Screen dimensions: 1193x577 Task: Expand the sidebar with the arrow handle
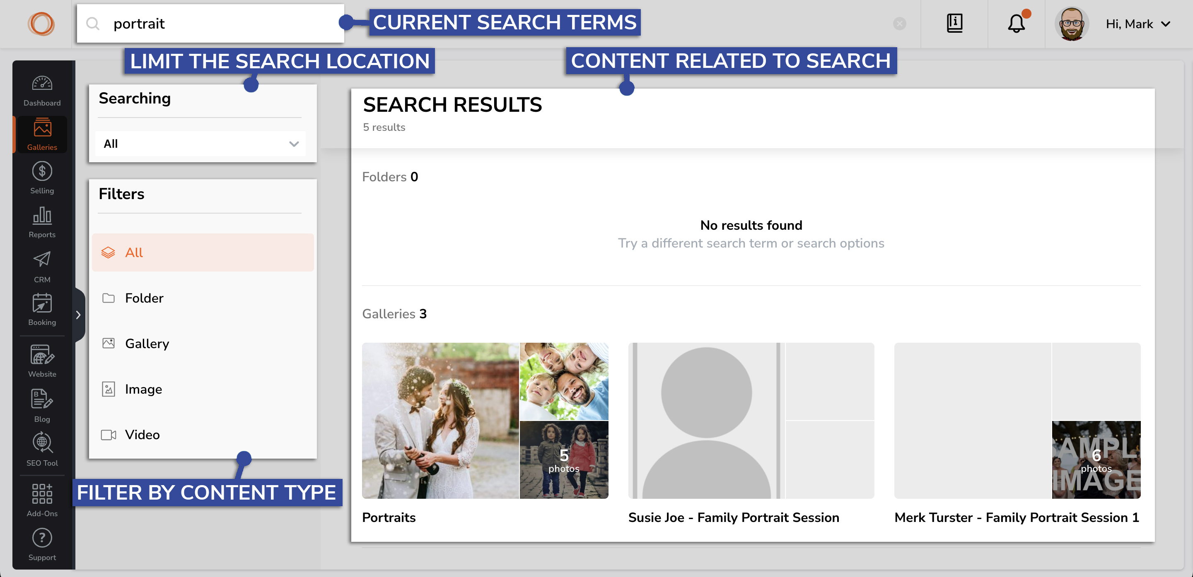[x=78, y=315]
